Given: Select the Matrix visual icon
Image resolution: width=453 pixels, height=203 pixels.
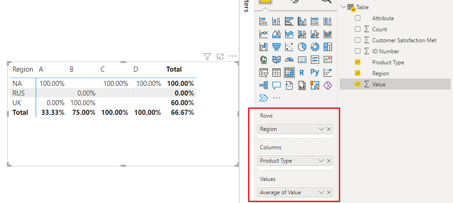Looking at the screenshot, I should [x=289, y=73].
